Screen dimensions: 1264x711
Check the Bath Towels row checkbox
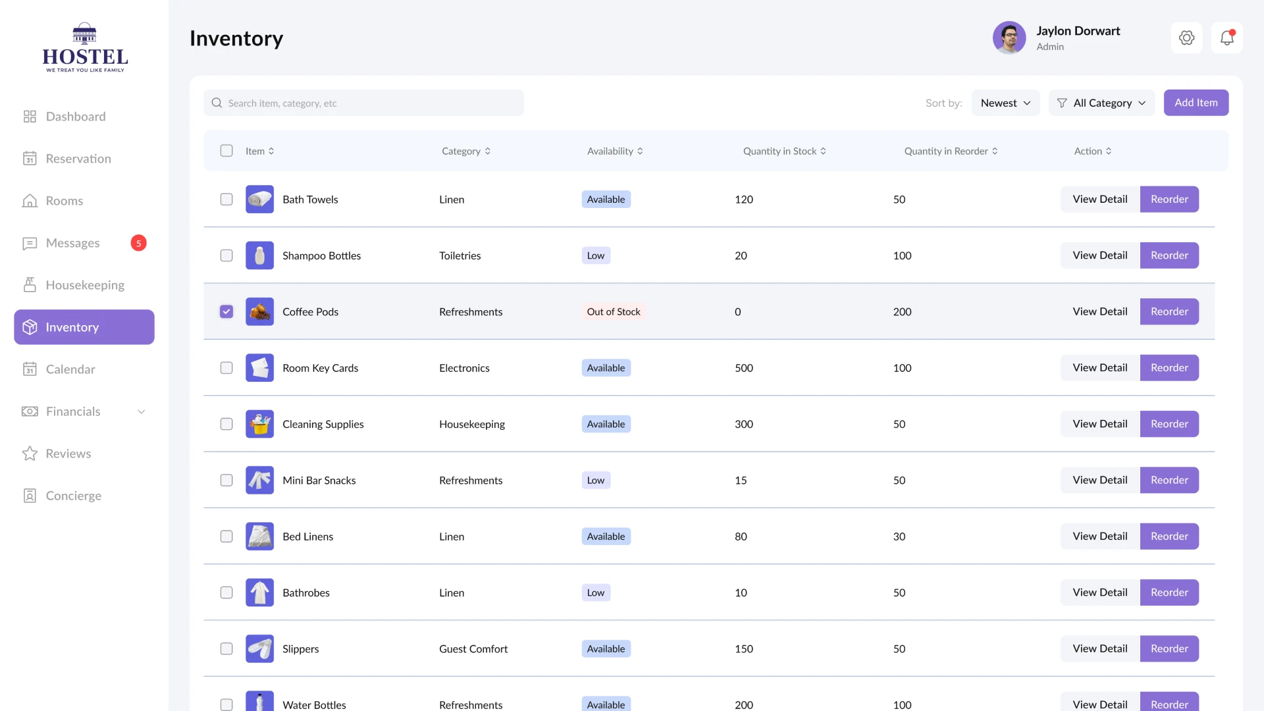pyautogui.click(x=226, y=199)
